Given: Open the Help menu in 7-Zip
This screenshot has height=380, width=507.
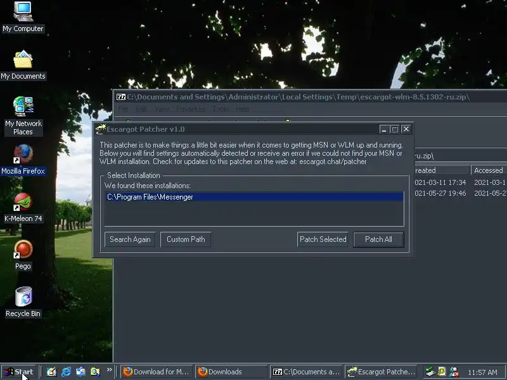Looking at the screenshot, I should 242,109.
